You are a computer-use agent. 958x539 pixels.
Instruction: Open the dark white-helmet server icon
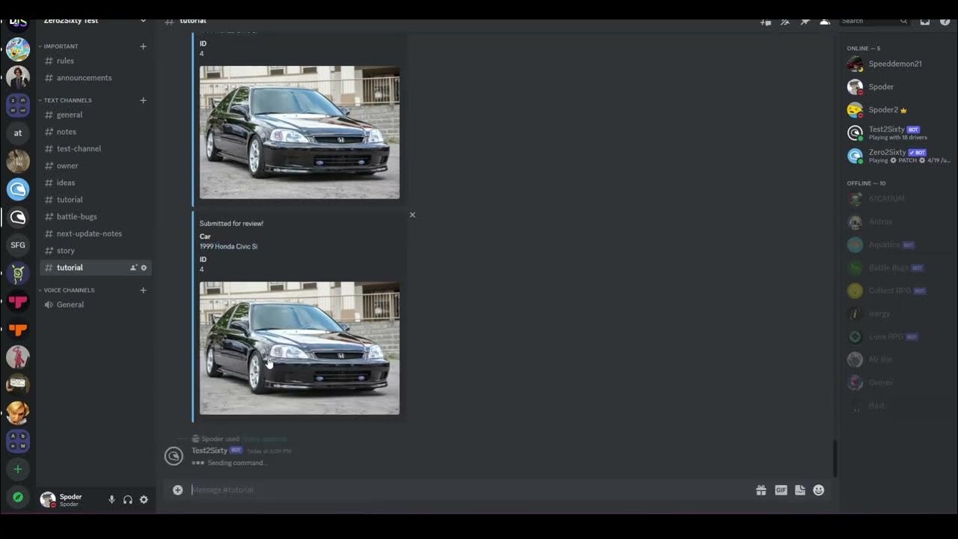tap(18, 217)
